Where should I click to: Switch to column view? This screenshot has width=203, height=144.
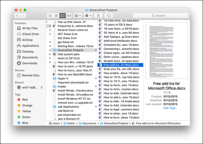pos(62,16)
